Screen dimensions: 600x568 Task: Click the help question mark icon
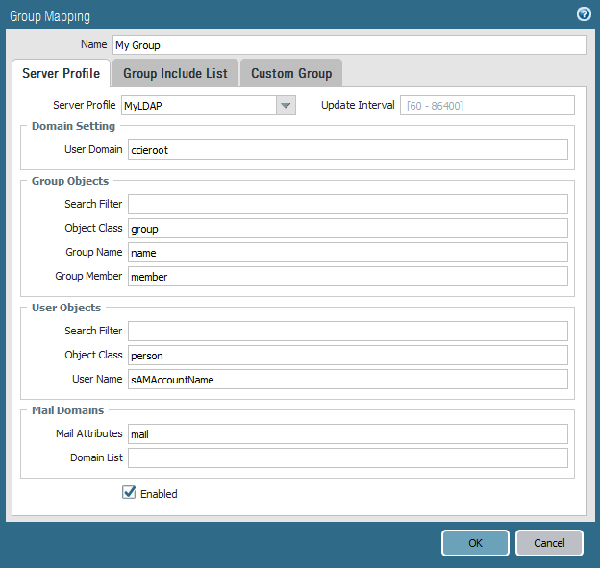[x=583, y=14]
